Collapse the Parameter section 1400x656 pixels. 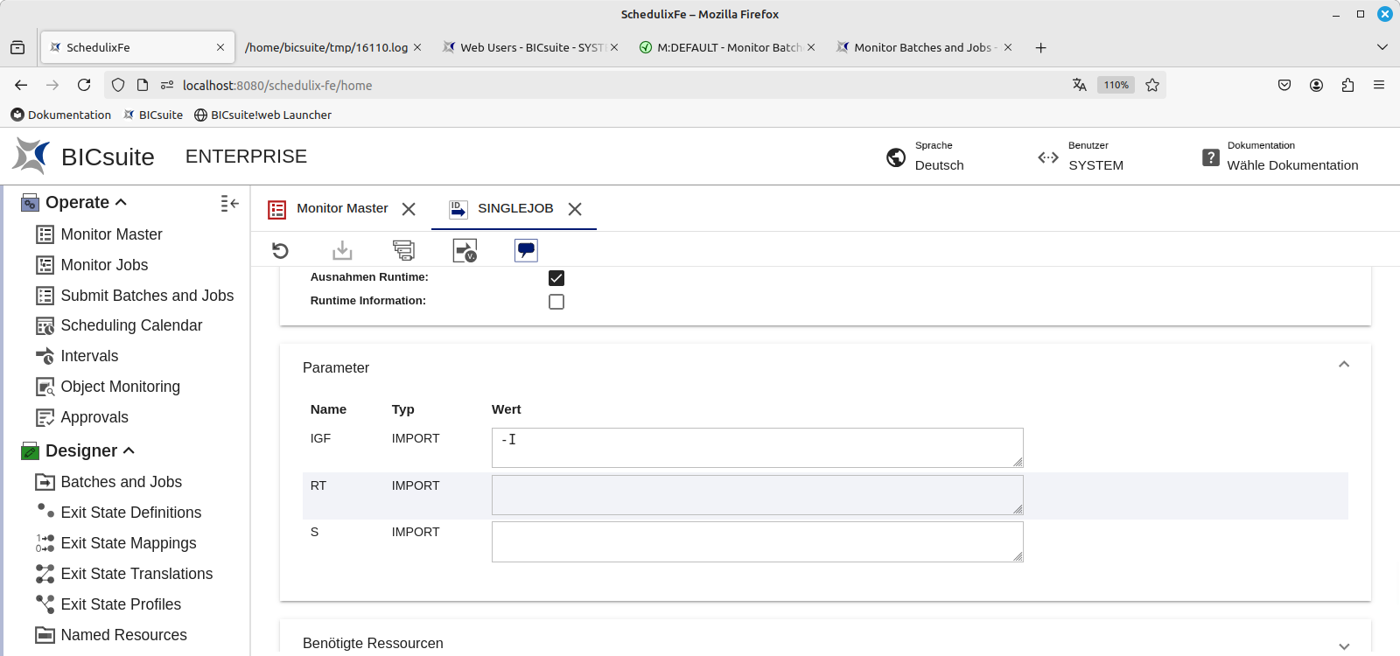(1344, 365)
